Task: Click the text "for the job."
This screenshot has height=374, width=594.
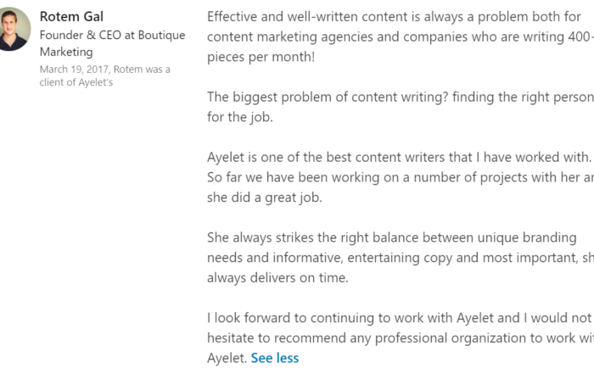Action: tap(240, 117)
